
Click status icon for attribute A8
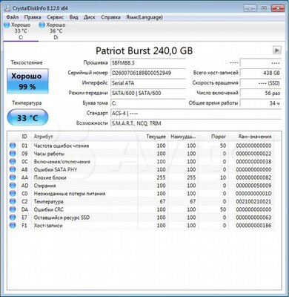tap(13, 169)
